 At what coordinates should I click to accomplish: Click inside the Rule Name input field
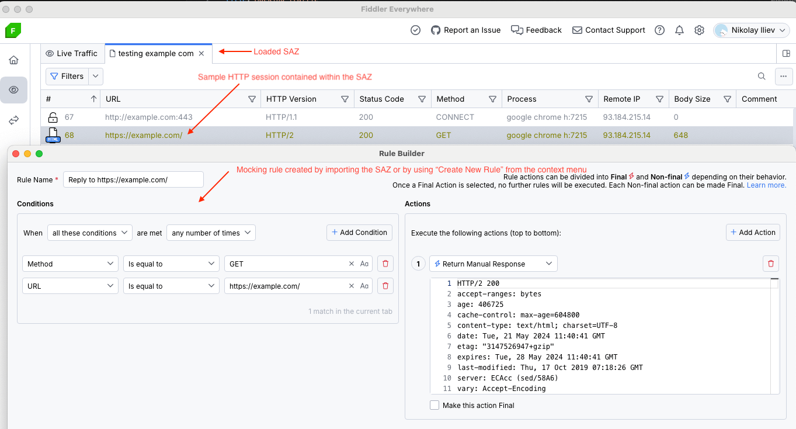tap(133, 179)
